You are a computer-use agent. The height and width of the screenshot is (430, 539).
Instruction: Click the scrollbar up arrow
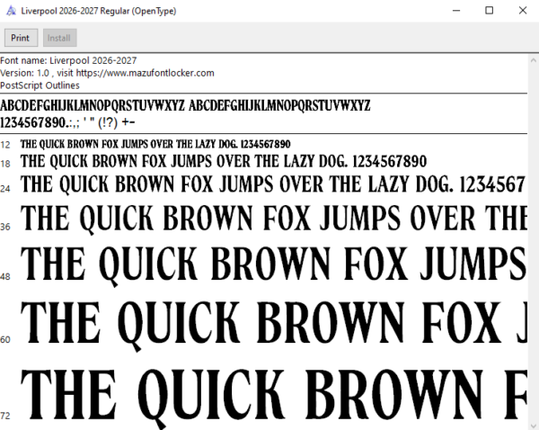tap(533, 60)
